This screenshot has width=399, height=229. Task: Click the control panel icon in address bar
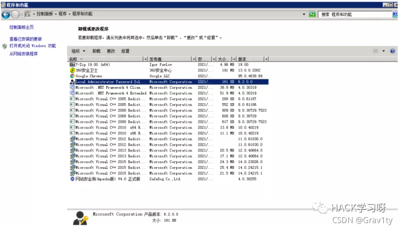pos(27,14)
